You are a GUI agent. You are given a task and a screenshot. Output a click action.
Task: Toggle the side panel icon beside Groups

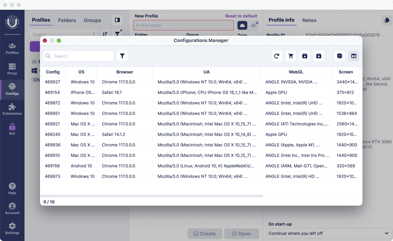click(117, 20)
